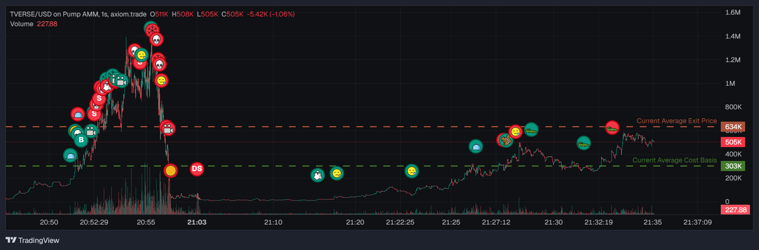Viewport: 759px width, 250px height.
Task: Click the 505K current price label
Action: 733,142
